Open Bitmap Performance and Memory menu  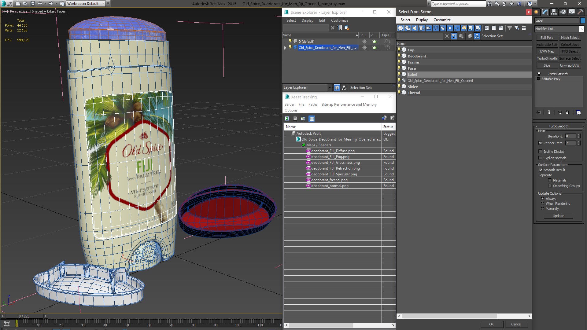pyautogui.click(x=349, y=105)
